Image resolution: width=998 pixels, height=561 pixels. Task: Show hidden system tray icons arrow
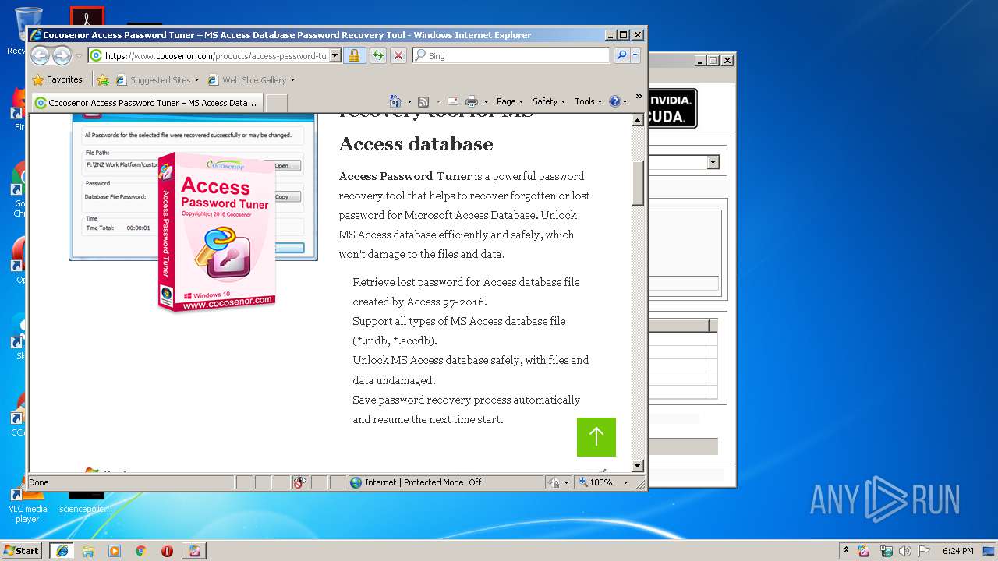[x=846, y=550]
